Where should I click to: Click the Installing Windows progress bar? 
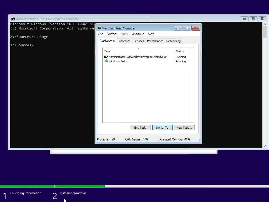click(x=162, y=186)
